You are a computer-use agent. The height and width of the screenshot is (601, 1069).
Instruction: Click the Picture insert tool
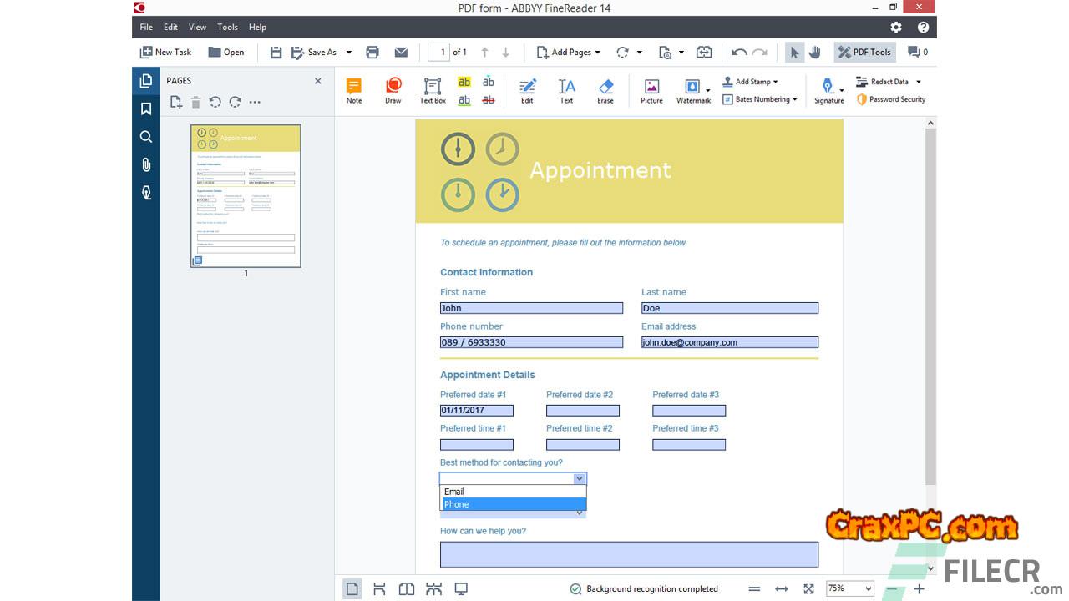(x=651, y=90)
